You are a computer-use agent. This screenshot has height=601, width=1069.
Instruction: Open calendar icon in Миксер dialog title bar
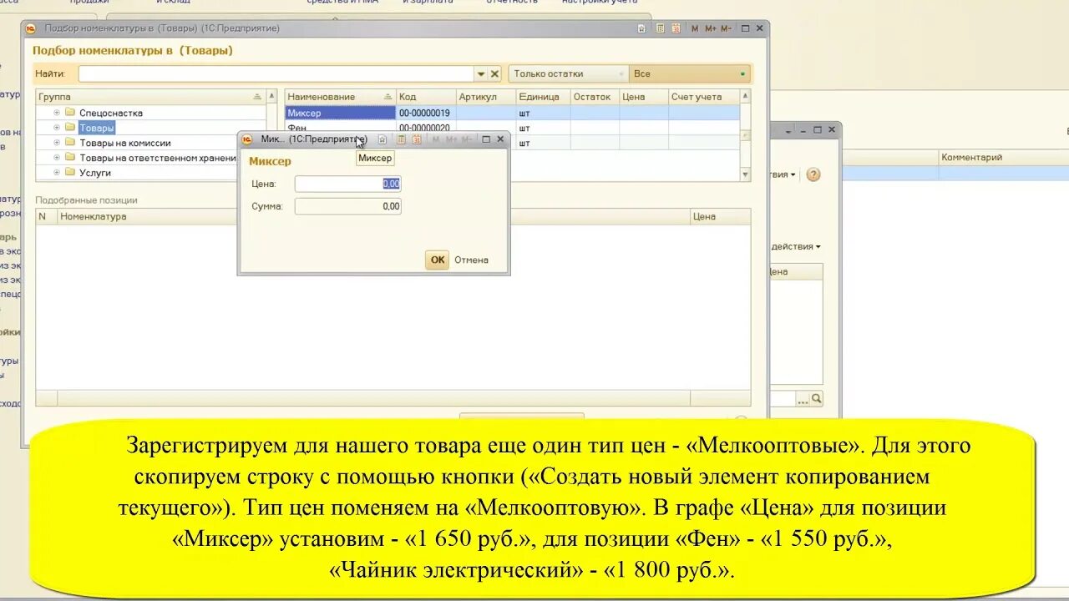click(416, 139)
